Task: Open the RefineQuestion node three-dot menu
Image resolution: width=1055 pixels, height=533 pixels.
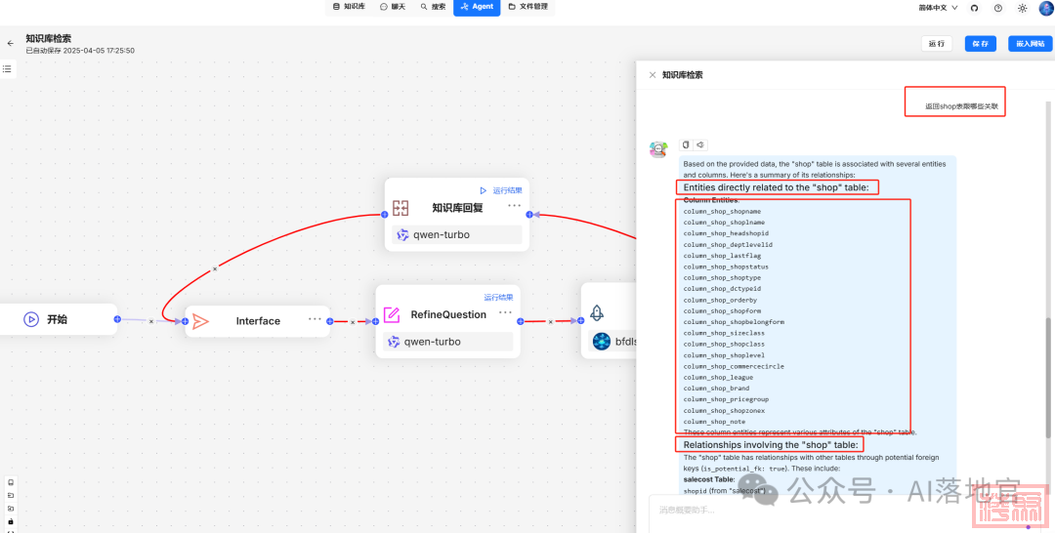Action: (505, 313)
